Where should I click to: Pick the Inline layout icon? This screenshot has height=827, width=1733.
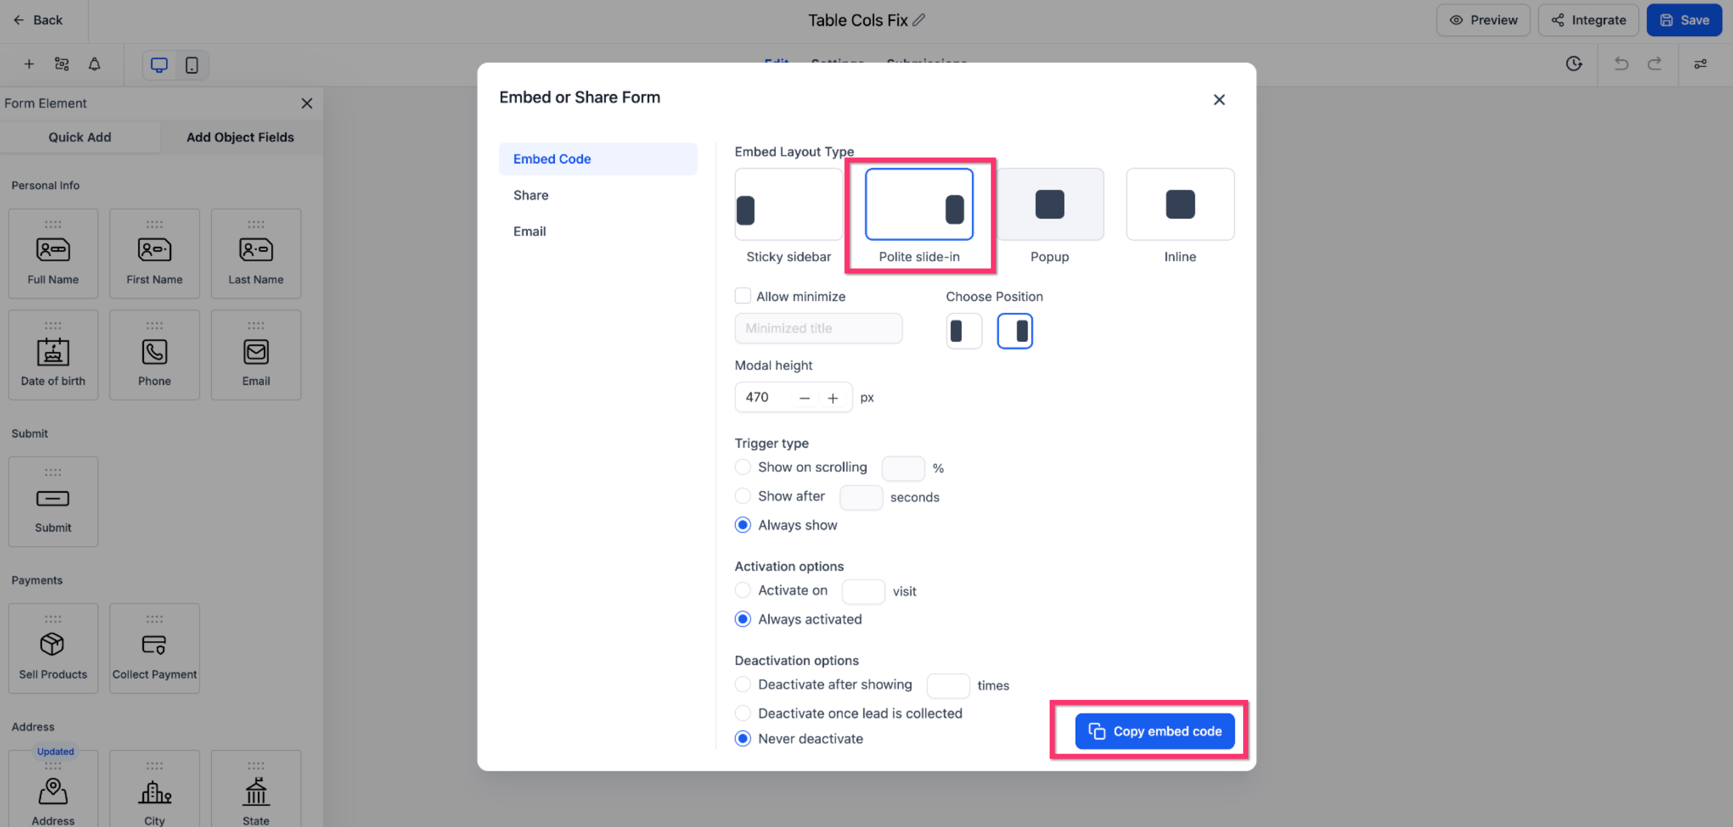click(1180, 203)
